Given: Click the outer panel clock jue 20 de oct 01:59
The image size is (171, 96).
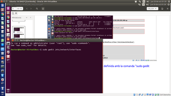Looking at the screenshot, I should tap(158, 2).
